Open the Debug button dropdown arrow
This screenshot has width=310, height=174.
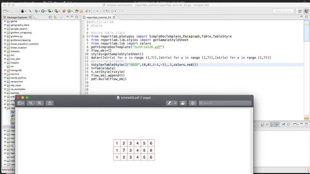(39, 11)
